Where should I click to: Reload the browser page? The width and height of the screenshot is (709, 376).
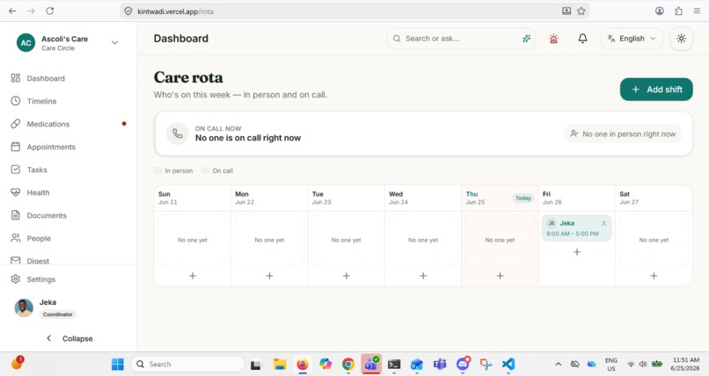50,11
